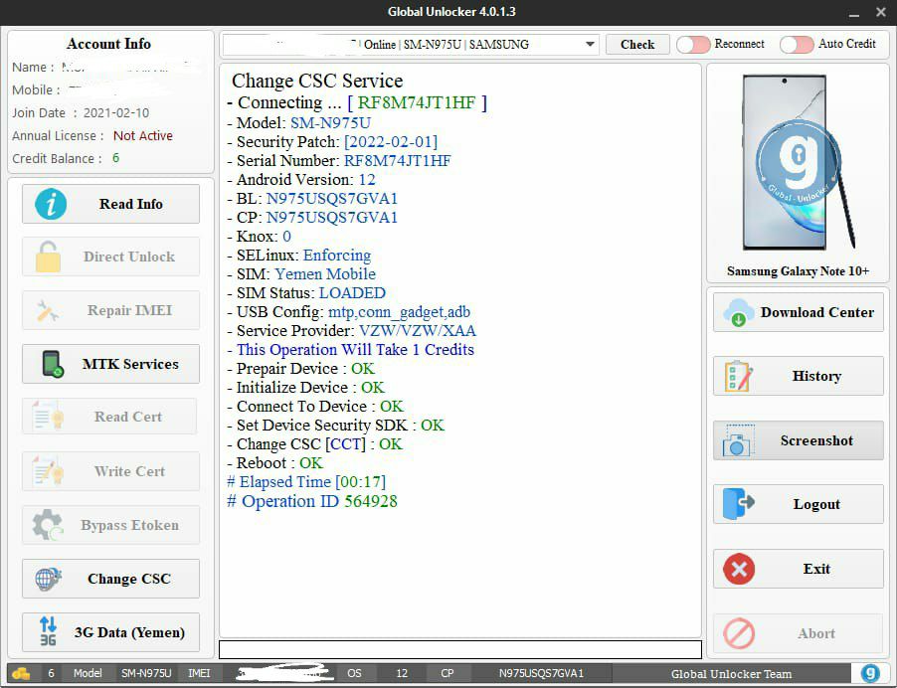The image size is (897, 688).
Task: Take a Screenshot of the log
Action: [798, 440]
